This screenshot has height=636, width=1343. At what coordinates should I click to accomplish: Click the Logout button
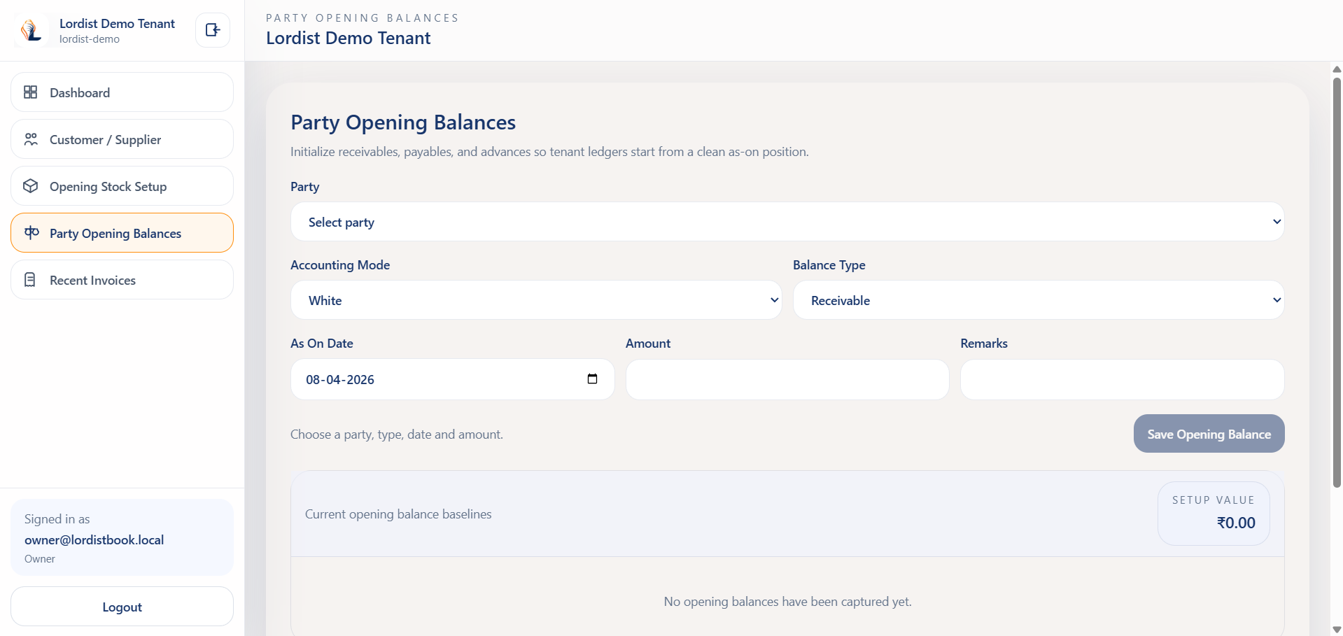click(x=122, y=607)
